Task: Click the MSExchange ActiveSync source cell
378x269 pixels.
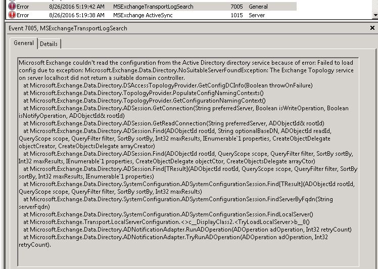Action: click(143, 15)
